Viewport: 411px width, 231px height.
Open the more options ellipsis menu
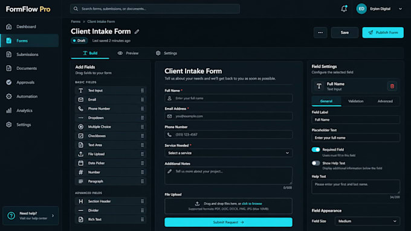click(x=320, y=33)
